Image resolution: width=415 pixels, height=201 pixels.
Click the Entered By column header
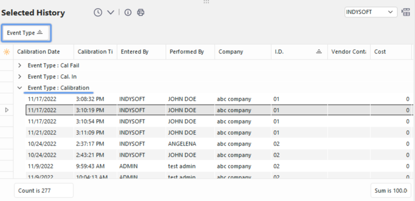pyautogui.click(x=141, y=52)
